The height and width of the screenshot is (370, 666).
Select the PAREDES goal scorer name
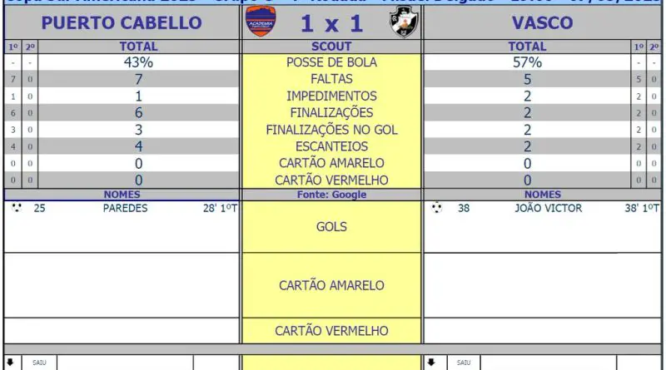(x=126, y=209)
